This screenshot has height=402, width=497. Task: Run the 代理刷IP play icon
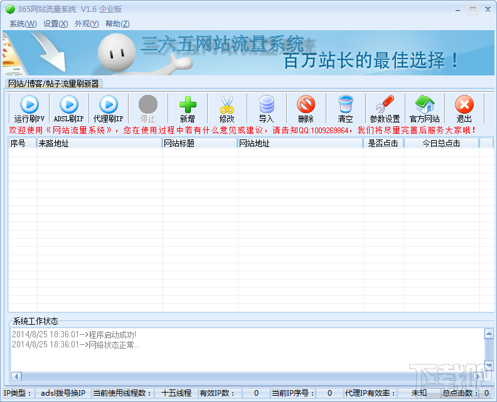point(109,104)
